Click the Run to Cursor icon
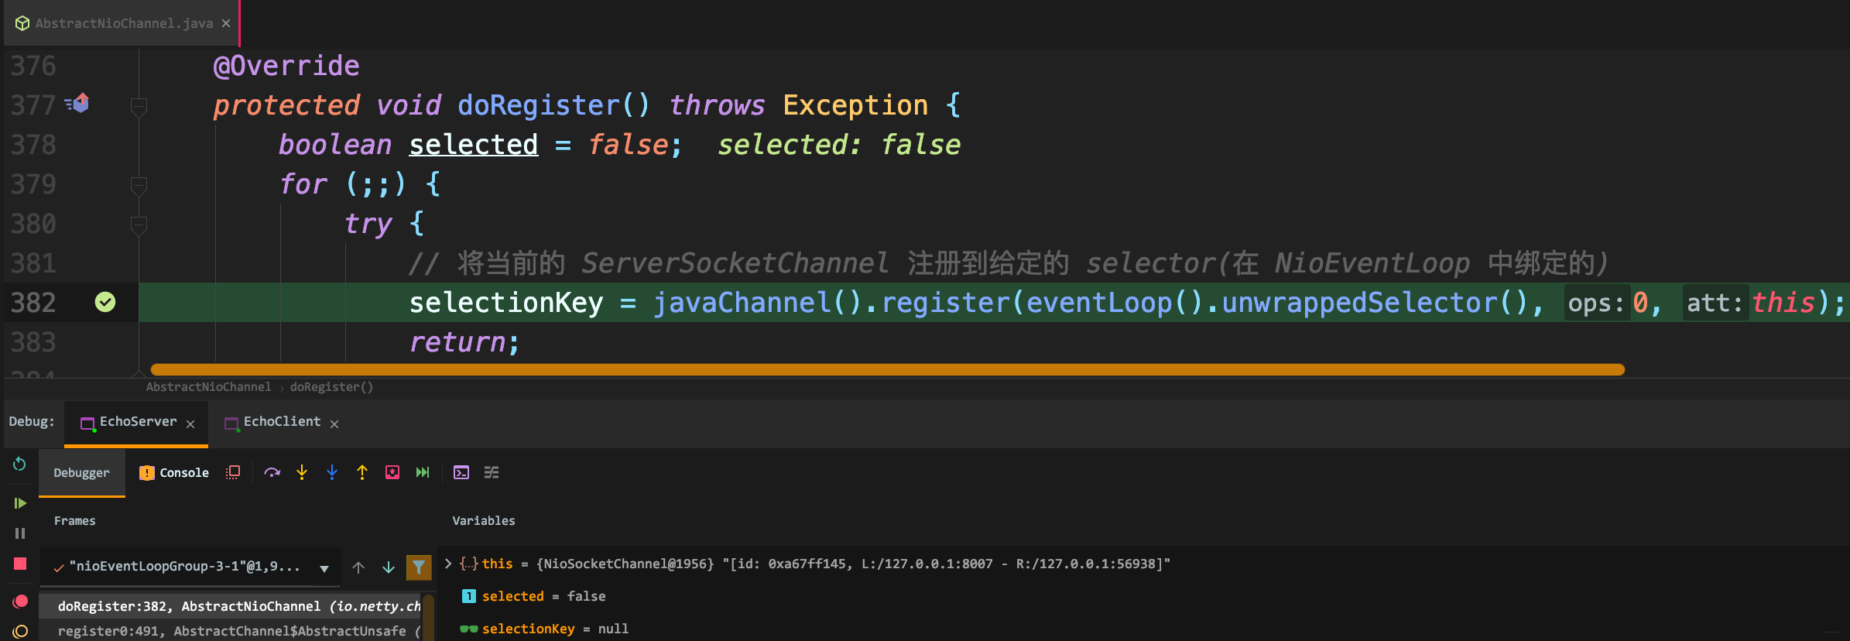Viewport: 1850px width, 641px height. click(423, 472)
